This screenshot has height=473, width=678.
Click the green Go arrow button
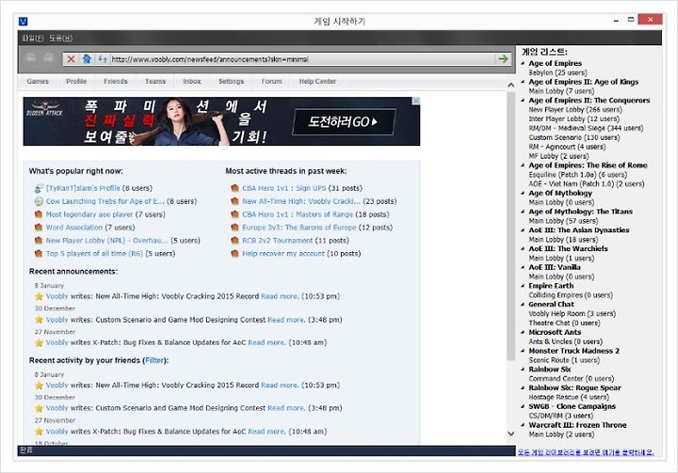point(503,58)
